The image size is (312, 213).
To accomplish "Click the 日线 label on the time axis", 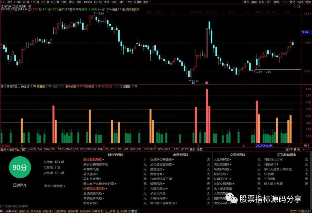I will point(306,146).
